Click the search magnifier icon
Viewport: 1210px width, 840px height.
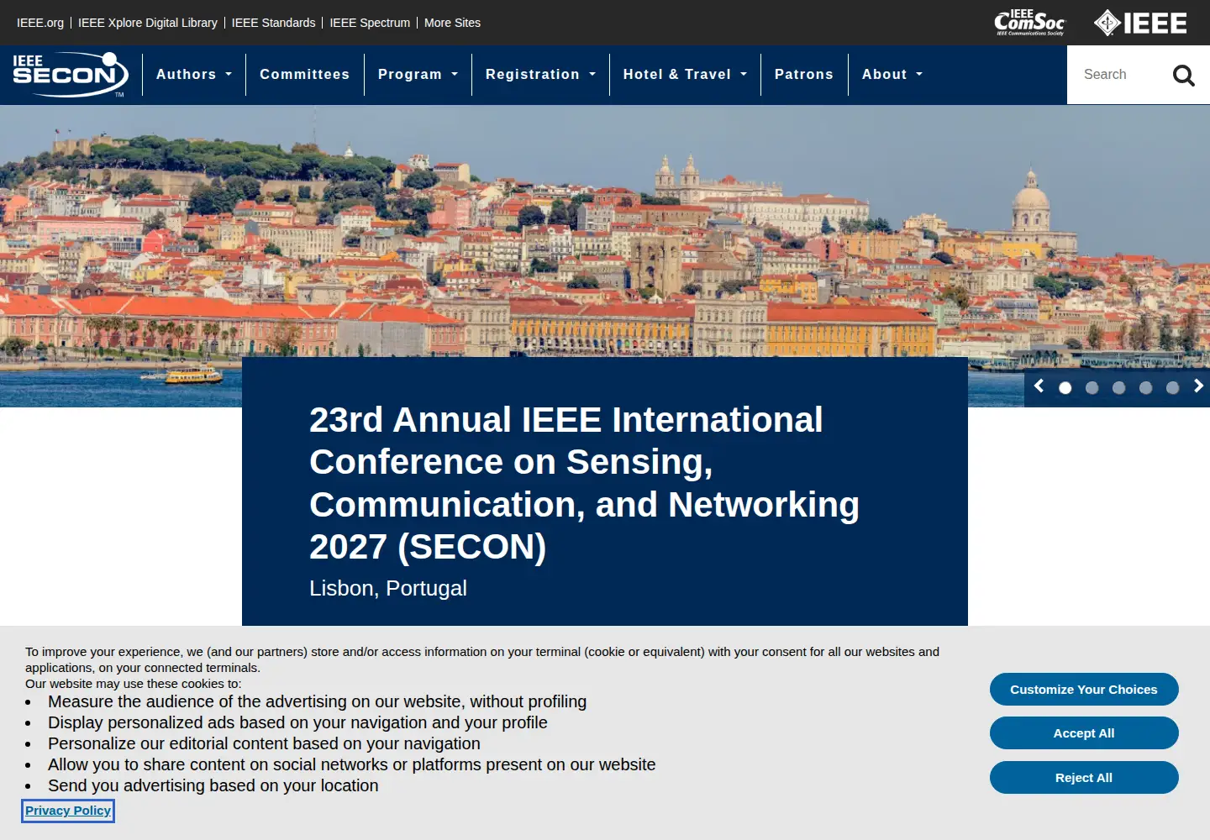point(1183,75)
